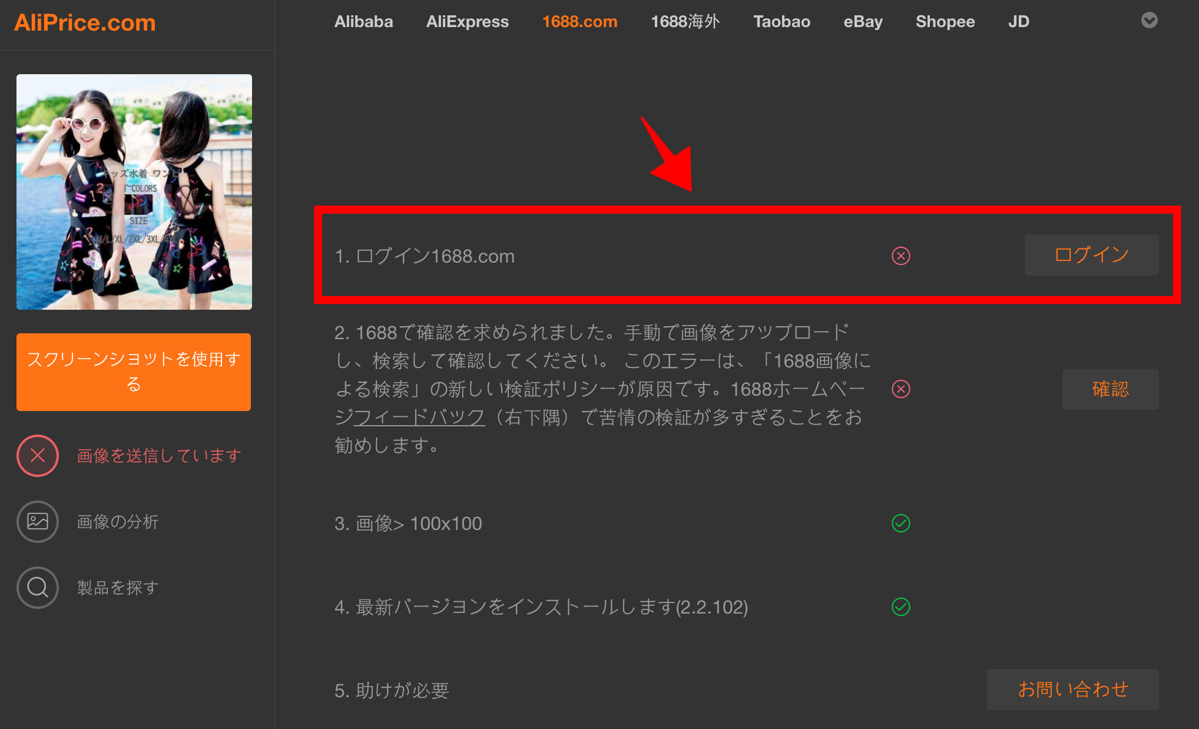Screen dimensions: 1199x729
Task: Click green check for 画像> 100x100
Action: pos(901,523)
